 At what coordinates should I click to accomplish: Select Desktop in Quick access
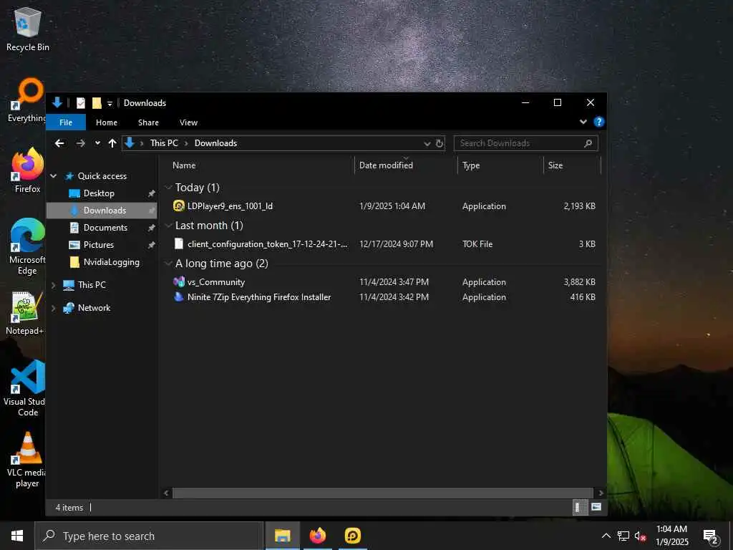pos(99,193)
